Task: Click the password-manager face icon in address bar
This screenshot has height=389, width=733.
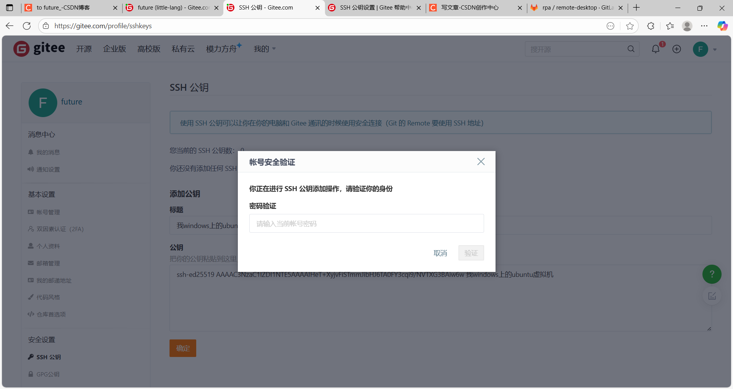Action: [610, 26]
